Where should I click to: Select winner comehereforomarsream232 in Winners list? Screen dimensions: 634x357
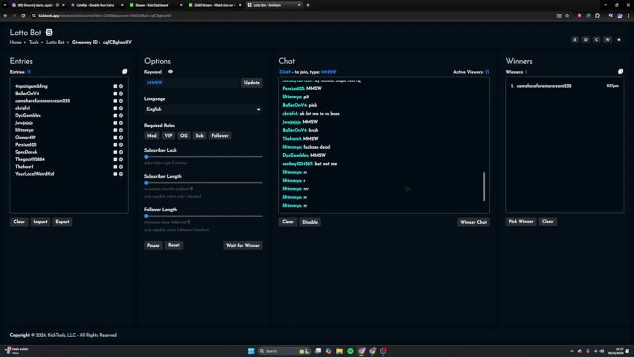(565, 86)
